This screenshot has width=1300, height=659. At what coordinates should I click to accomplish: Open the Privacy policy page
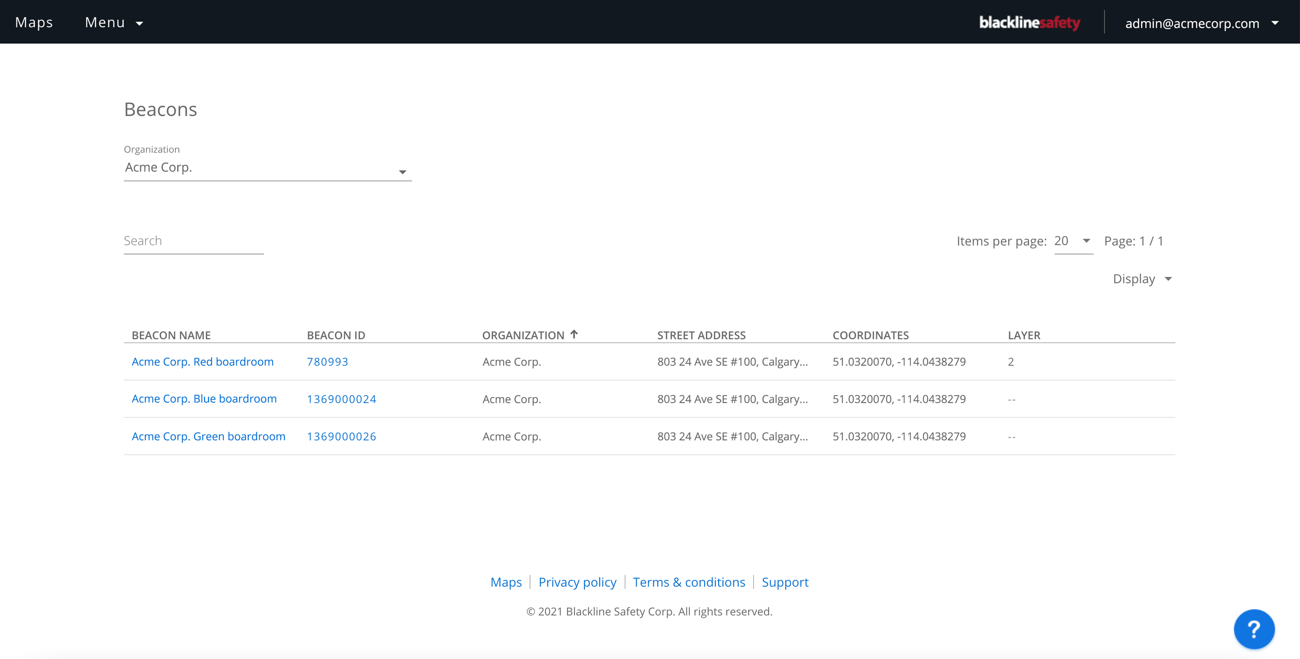pyautogui.click(x=577, y=582)
